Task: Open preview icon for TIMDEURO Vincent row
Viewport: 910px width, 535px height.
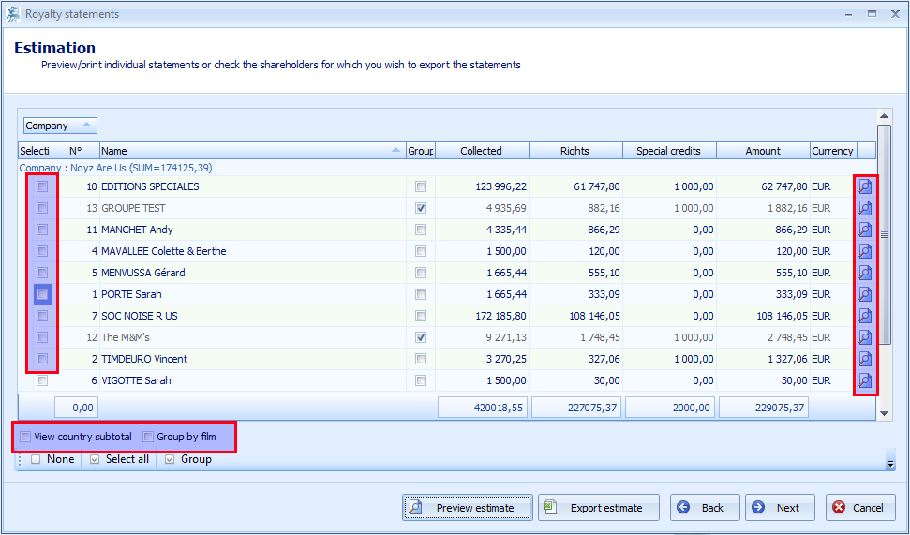Action: point(865,359)
